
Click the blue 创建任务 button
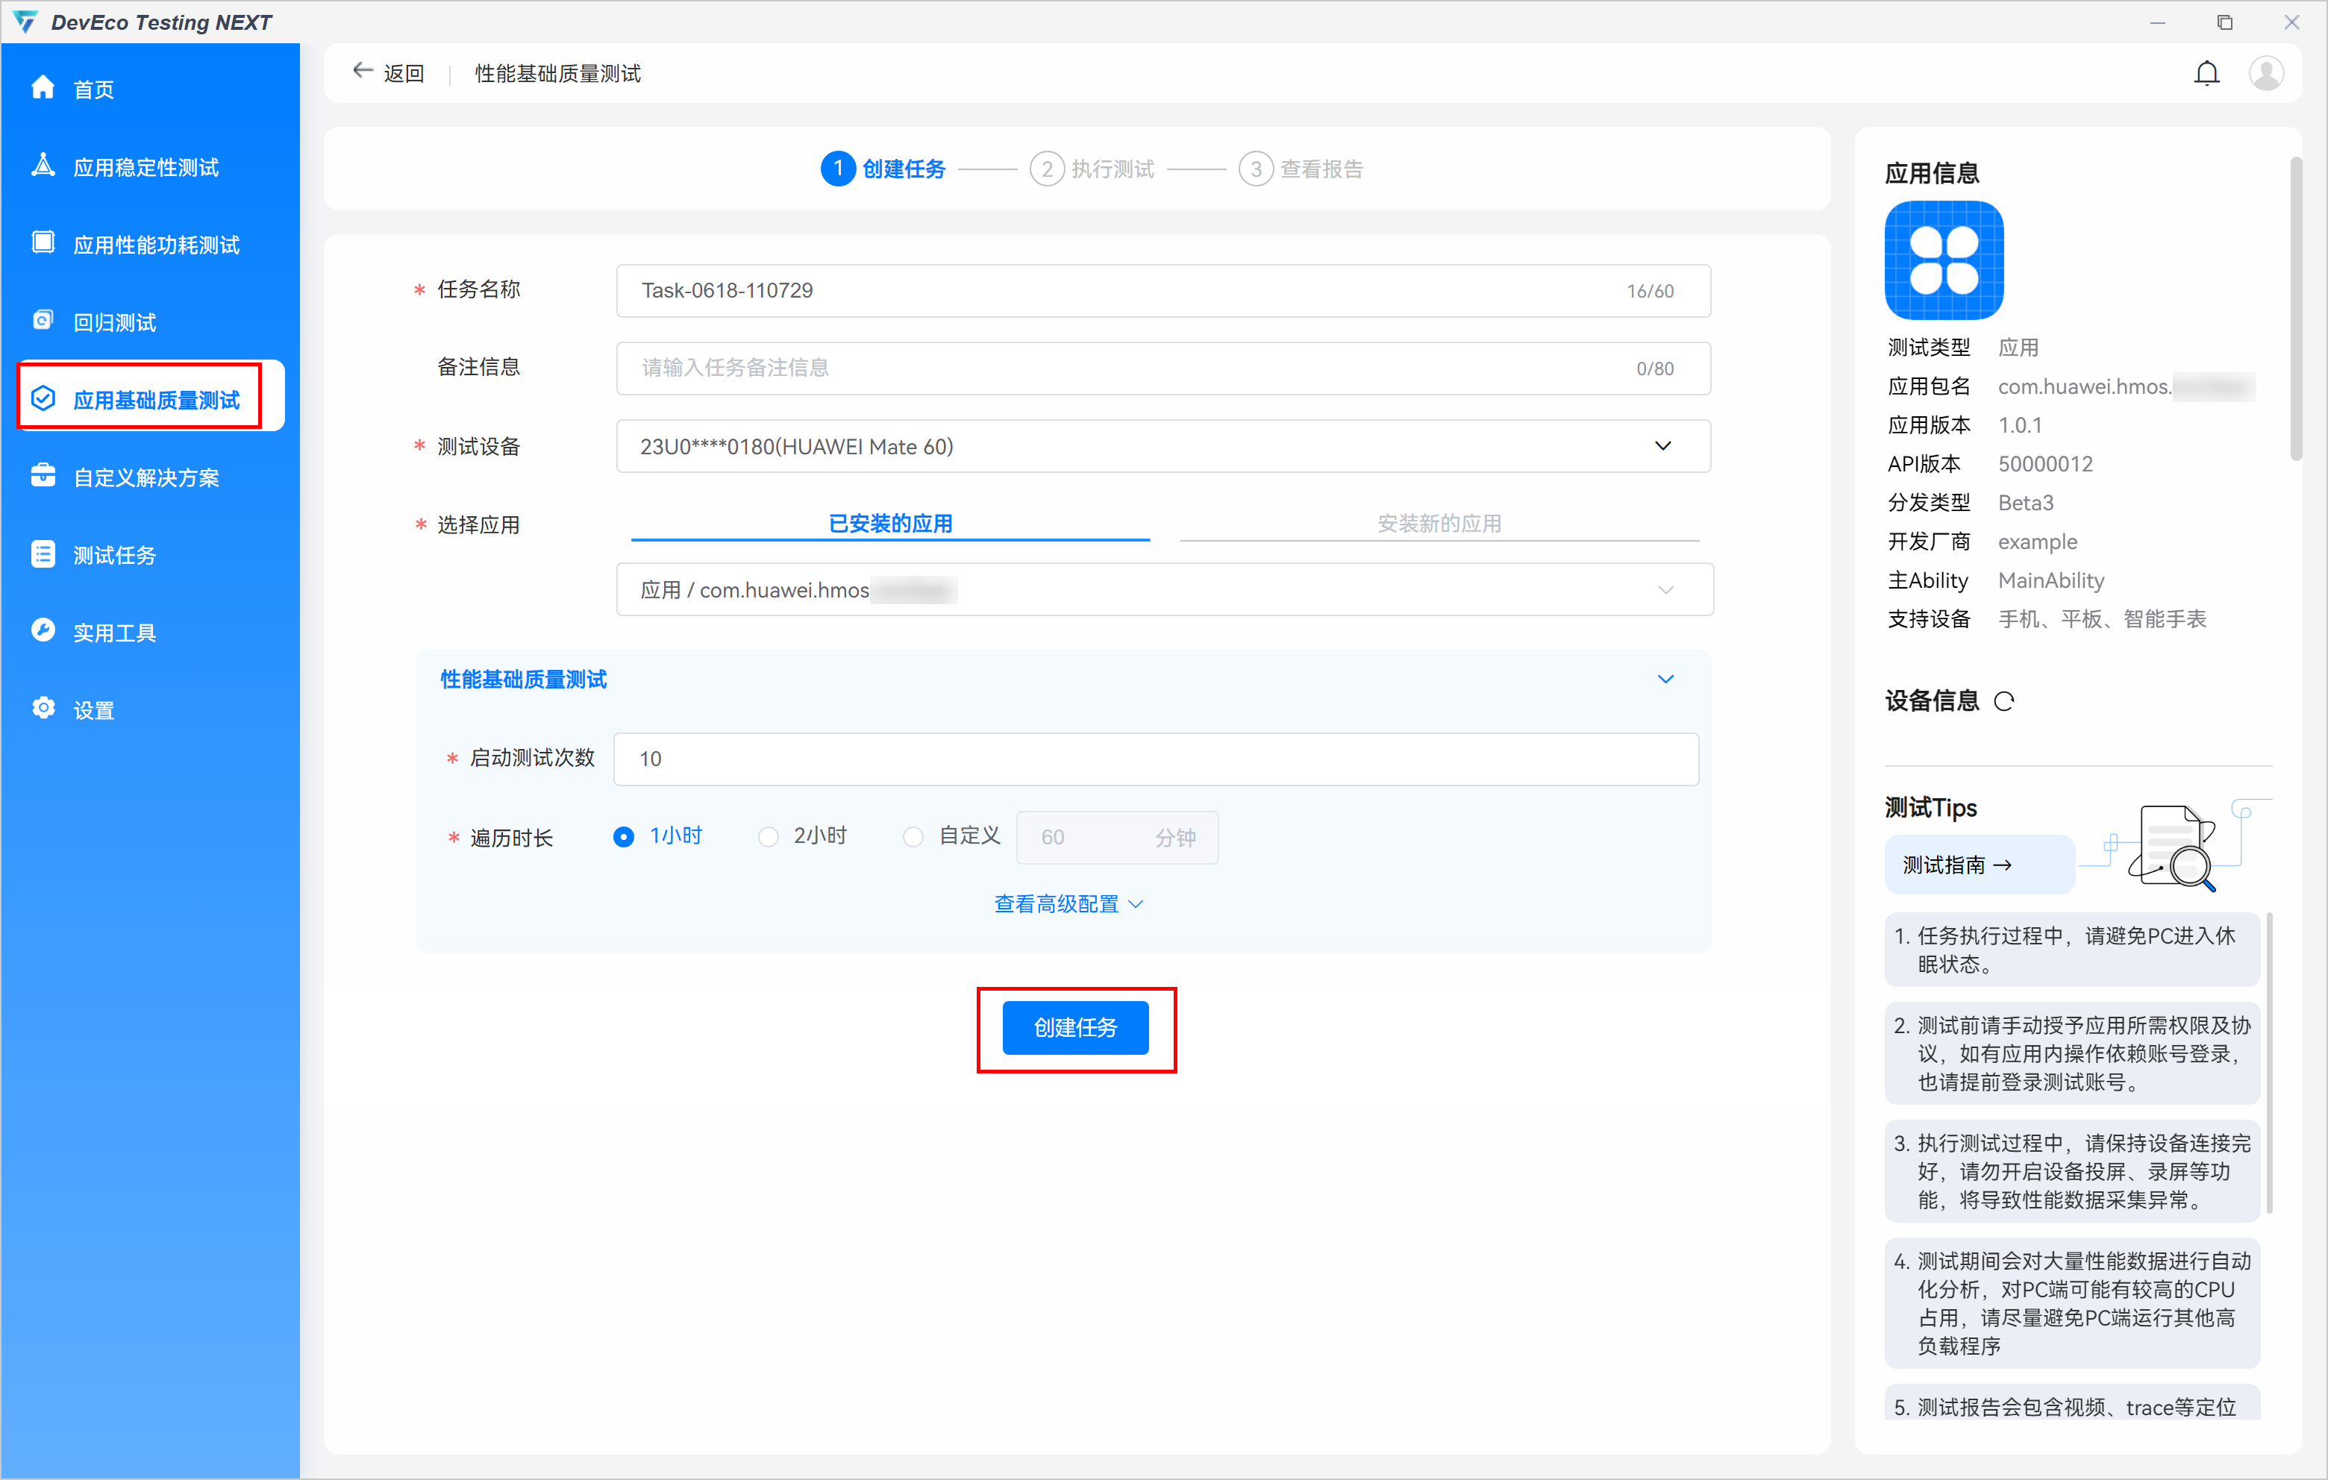(1075, 1028)
